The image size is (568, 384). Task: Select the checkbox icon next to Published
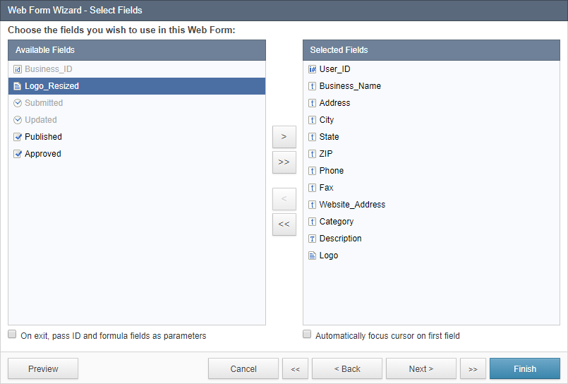pos(18,137)
